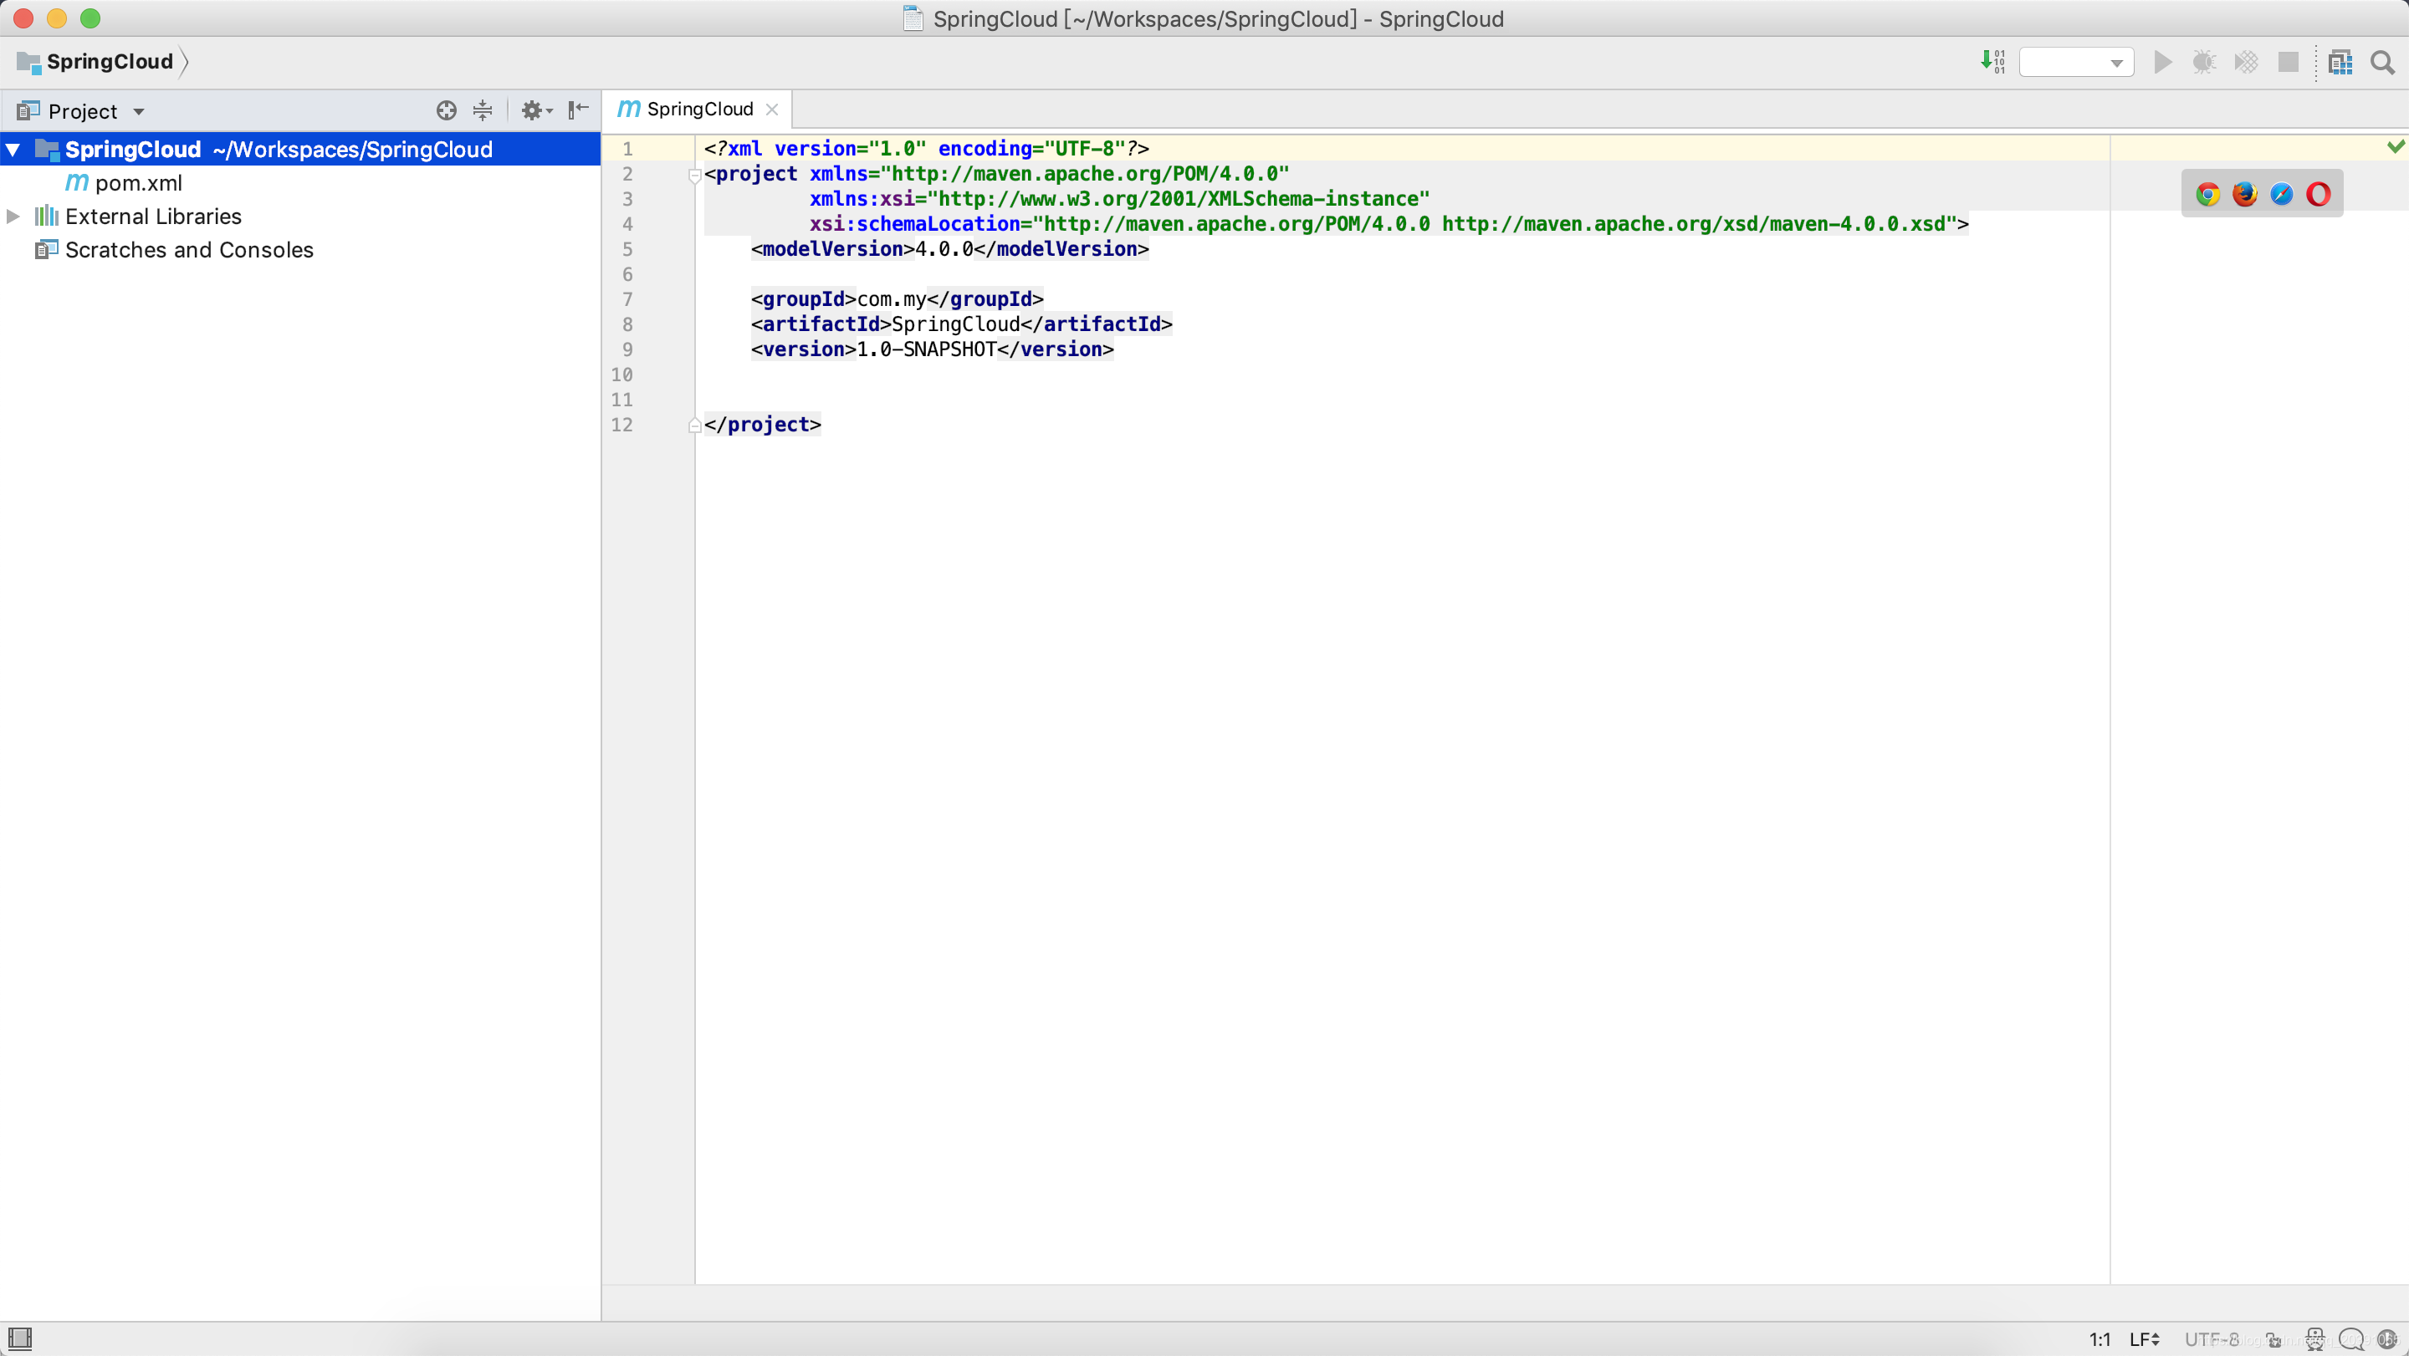Hide the Project tool window
Screen dimensions: 2409x1356
pyautogui.click(x=578, y=110)
